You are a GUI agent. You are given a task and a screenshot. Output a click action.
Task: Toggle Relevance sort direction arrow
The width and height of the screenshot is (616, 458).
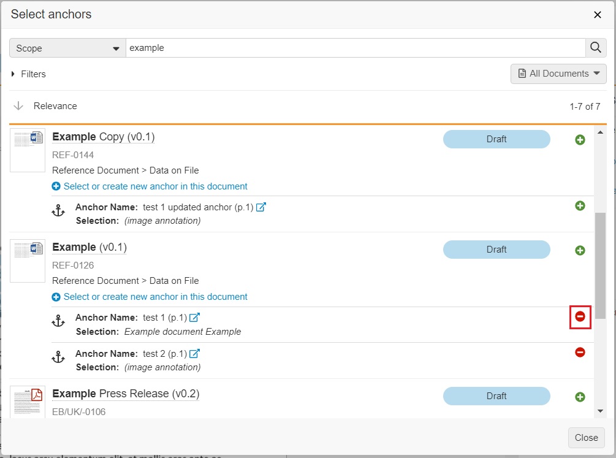(18, 106)
